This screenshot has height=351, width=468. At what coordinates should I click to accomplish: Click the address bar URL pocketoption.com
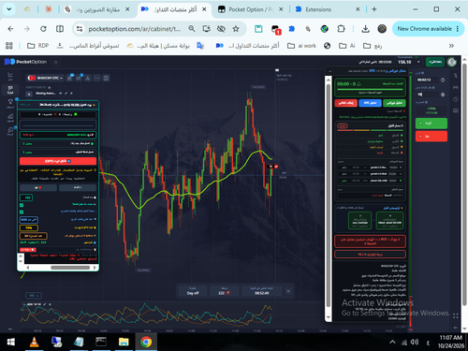click(135, 29)
